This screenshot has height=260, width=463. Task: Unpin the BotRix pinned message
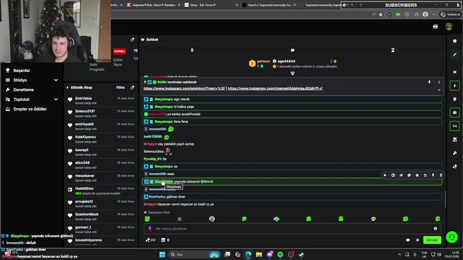point(429,82)
